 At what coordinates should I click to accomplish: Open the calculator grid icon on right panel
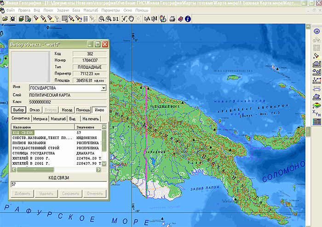[x=316, y=122]
